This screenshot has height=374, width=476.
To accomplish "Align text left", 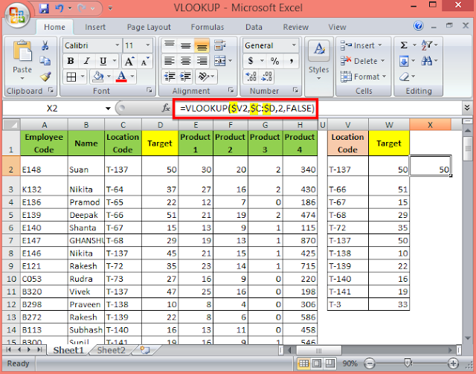I will (x=169, y=61).
